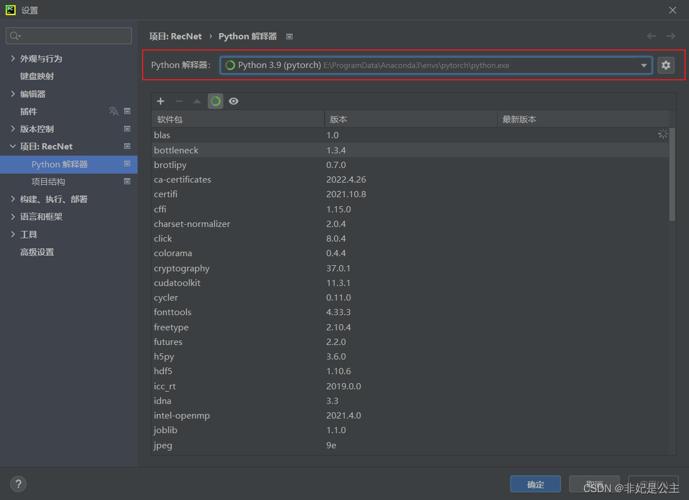
Task: Open interpreter gear settings menu
Action: click(x=666, y=65)
